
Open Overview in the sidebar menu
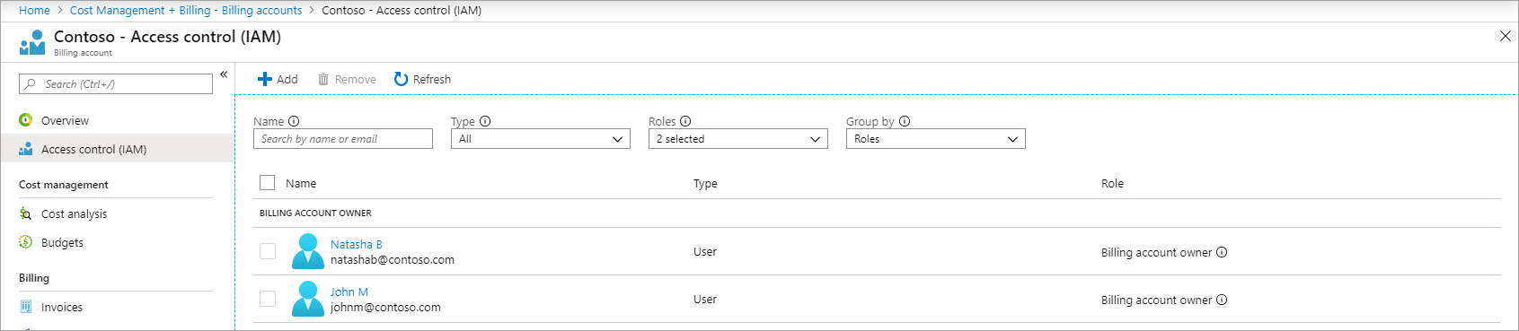tap(117, 120)
